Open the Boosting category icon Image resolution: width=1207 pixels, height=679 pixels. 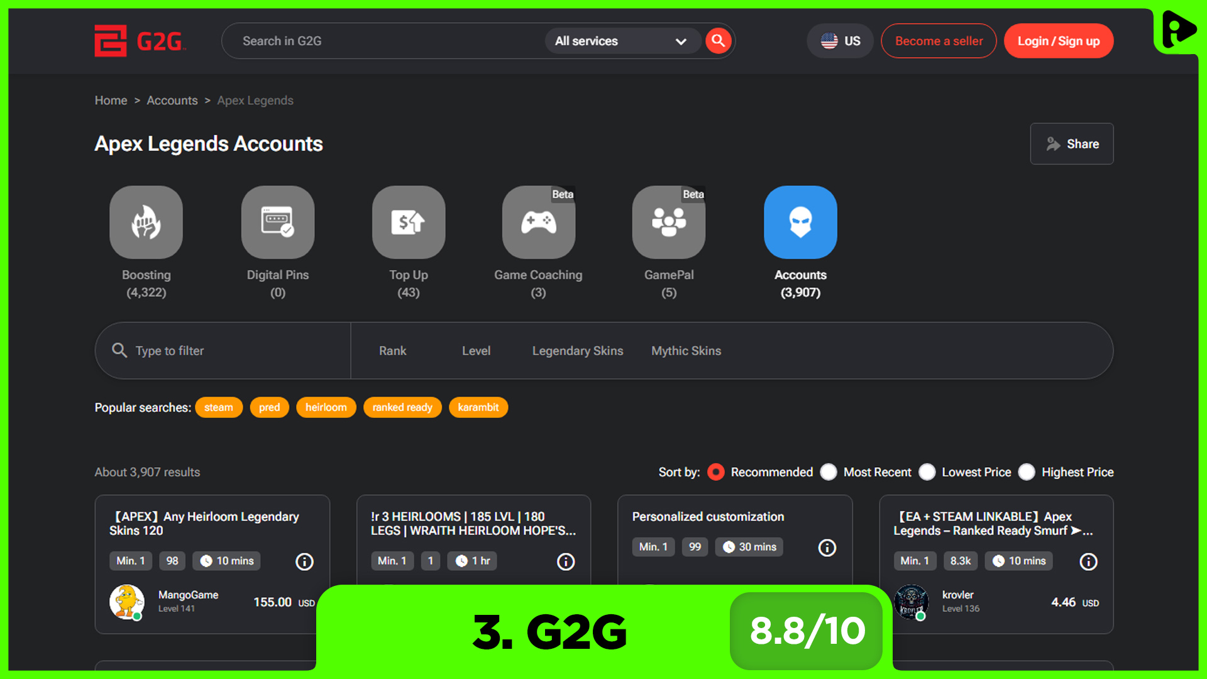[146, 222]
